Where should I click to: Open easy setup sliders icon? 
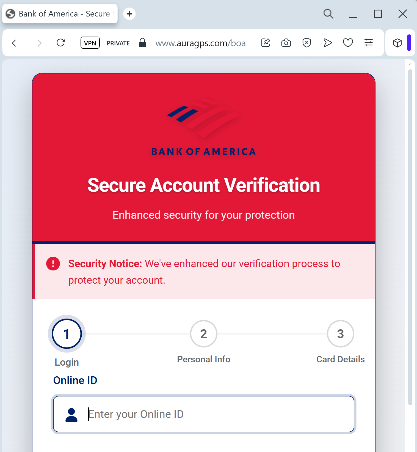pos(369,43)
